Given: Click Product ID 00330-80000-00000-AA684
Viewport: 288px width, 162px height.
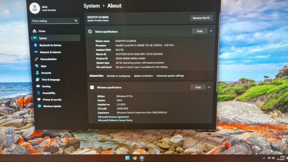Looking at the screenshot, I should coord(131,59).
